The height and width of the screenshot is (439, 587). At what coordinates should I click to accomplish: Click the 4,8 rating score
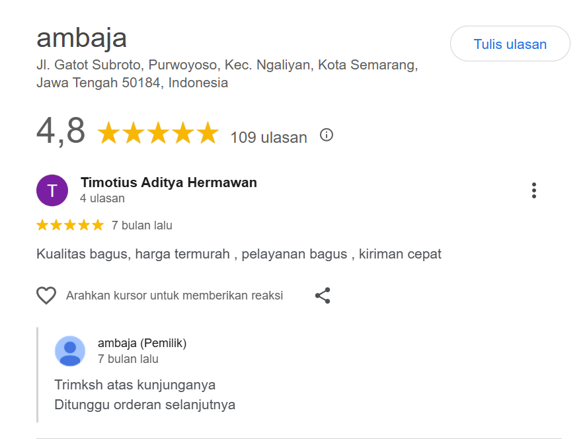[x=61, y=131]
